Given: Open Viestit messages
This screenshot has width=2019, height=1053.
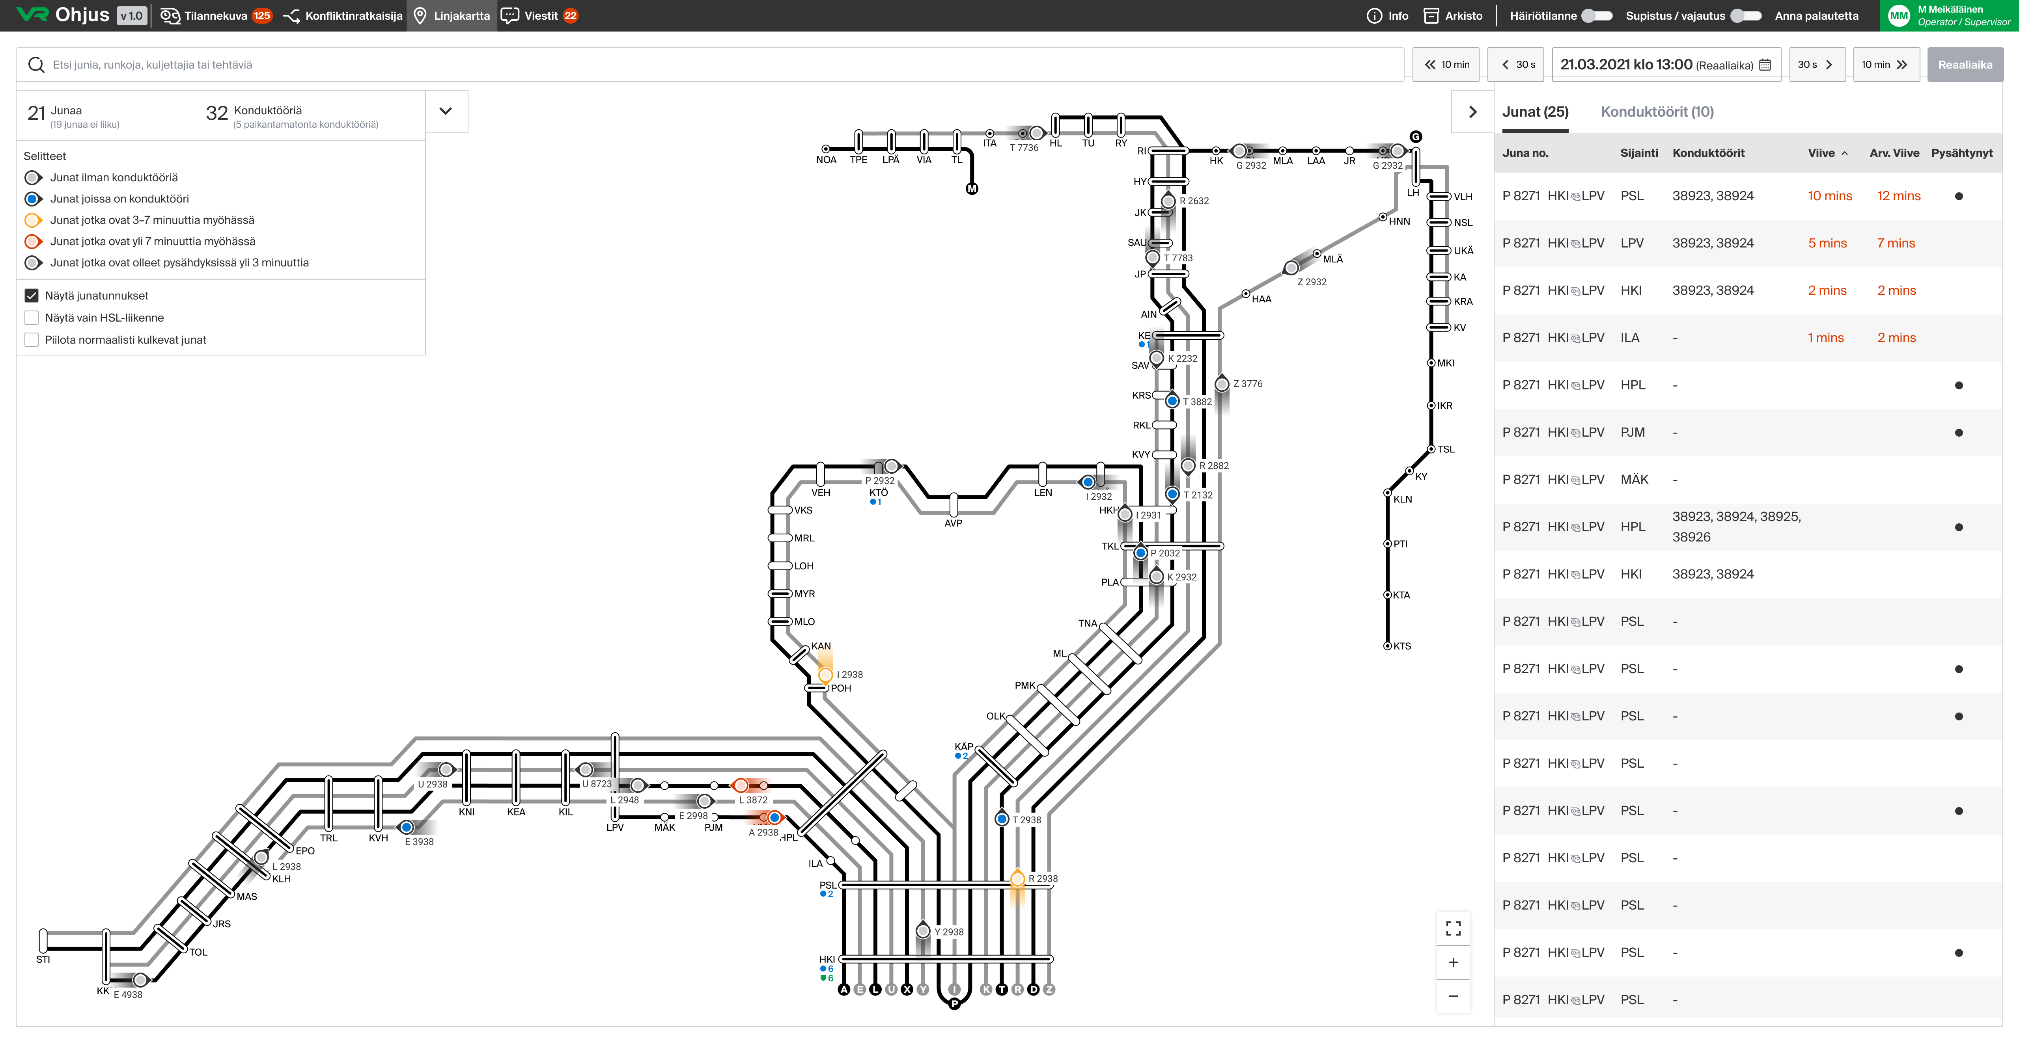Looking at the screenshot, I should point(539,16).
